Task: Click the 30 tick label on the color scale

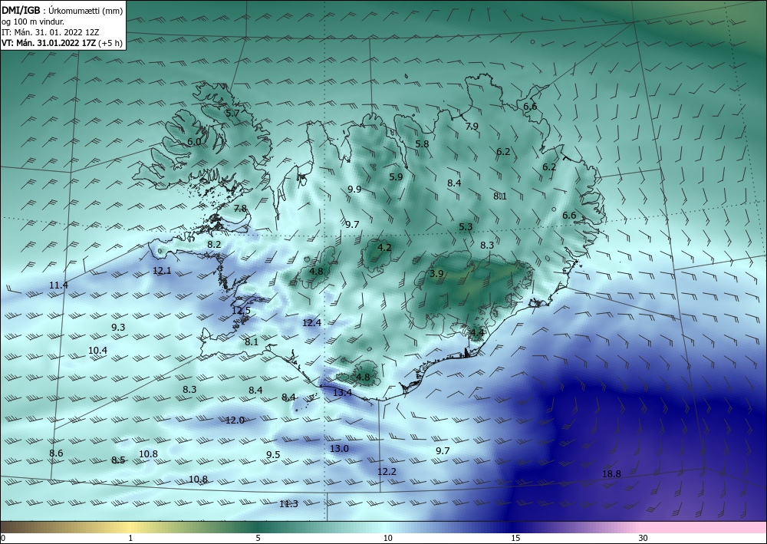Action: 644,539
